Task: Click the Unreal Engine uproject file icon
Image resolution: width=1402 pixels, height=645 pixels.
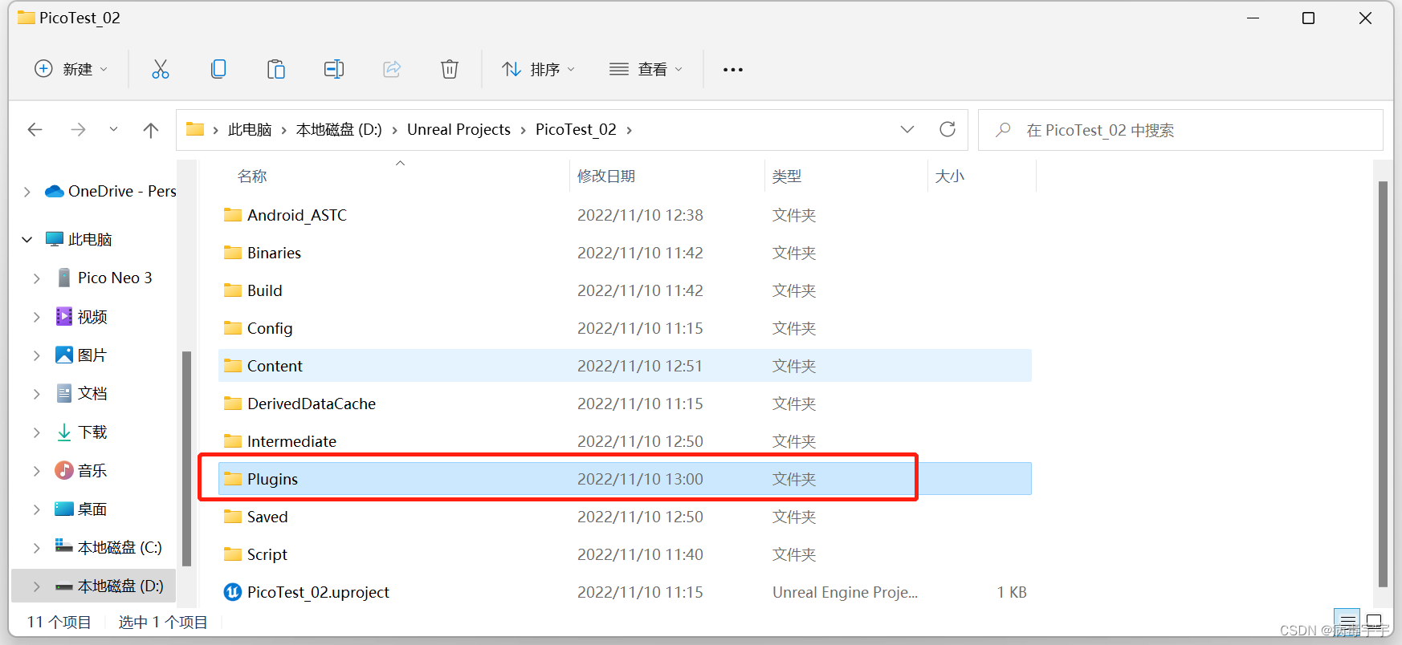Action: (233, 592)
